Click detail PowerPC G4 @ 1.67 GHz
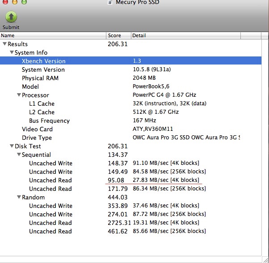269x263 pixels. pos(164,95)
